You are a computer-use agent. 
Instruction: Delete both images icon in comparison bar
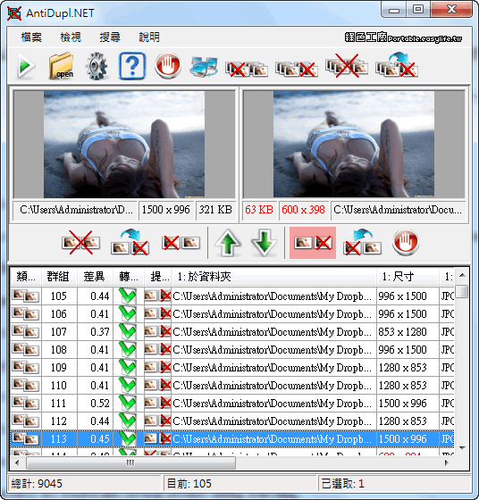pyautogui.click(x=80, y=243)
